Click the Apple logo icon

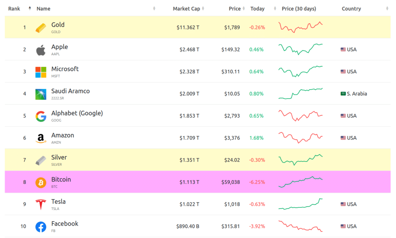(41, 50)
